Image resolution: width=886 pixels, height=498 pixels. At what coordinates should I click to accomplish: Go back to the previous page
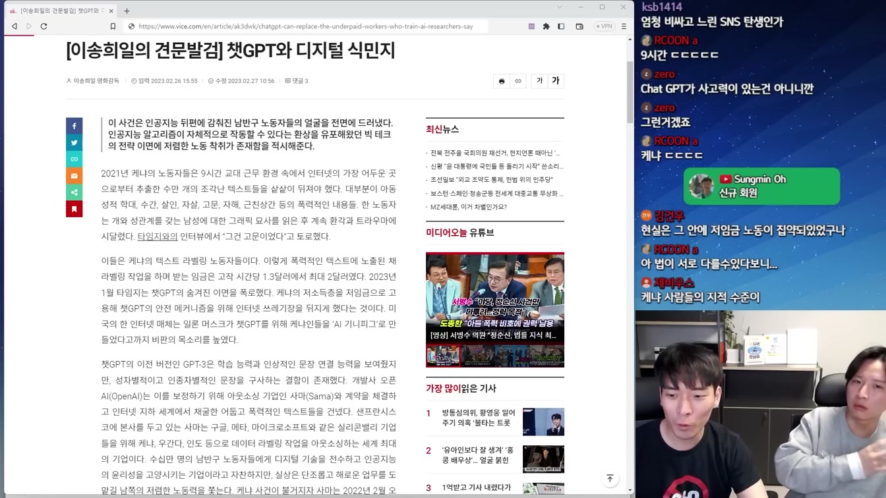tap(15, 26)
